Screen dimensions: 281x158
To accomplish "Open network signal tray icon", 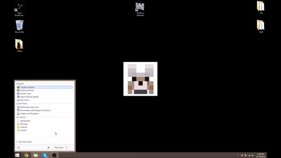I will pyautogui.click(x=249, y=155).
